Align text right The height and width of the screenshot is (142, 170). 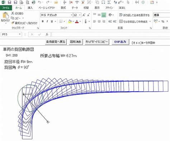[x=104, y=21]
